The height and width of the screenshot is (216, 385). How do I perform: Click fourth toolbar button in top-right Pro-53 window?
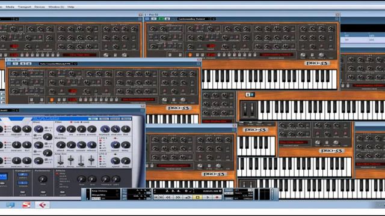[x=167, y=19]
